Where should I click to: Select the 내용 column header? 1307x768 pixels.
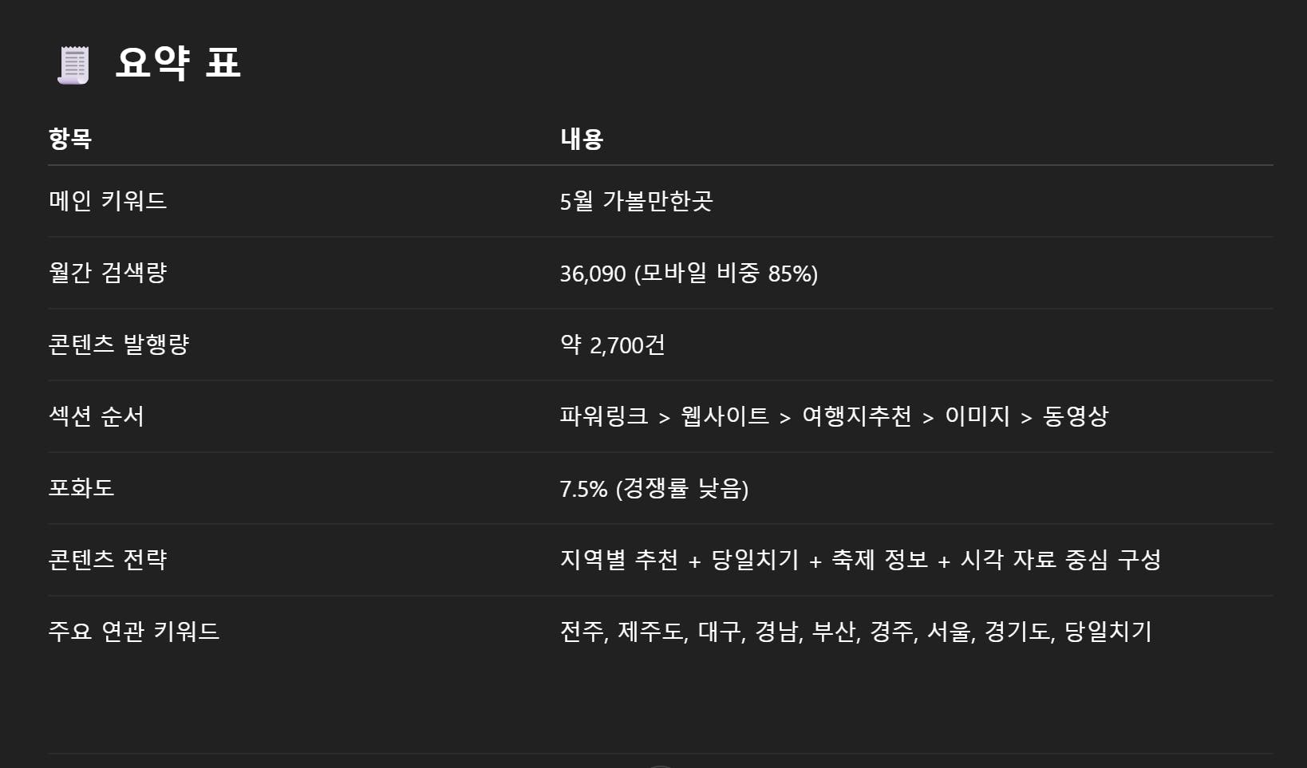pos(582,139)
